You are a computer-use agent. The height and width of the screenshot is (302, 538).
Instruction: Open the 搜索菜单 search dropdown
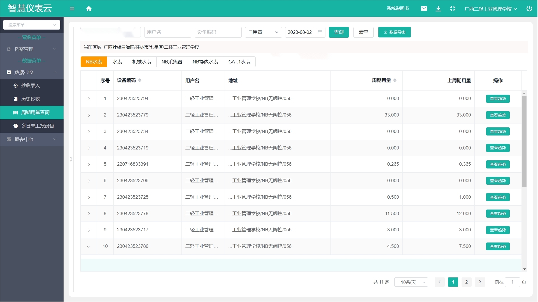32,25
